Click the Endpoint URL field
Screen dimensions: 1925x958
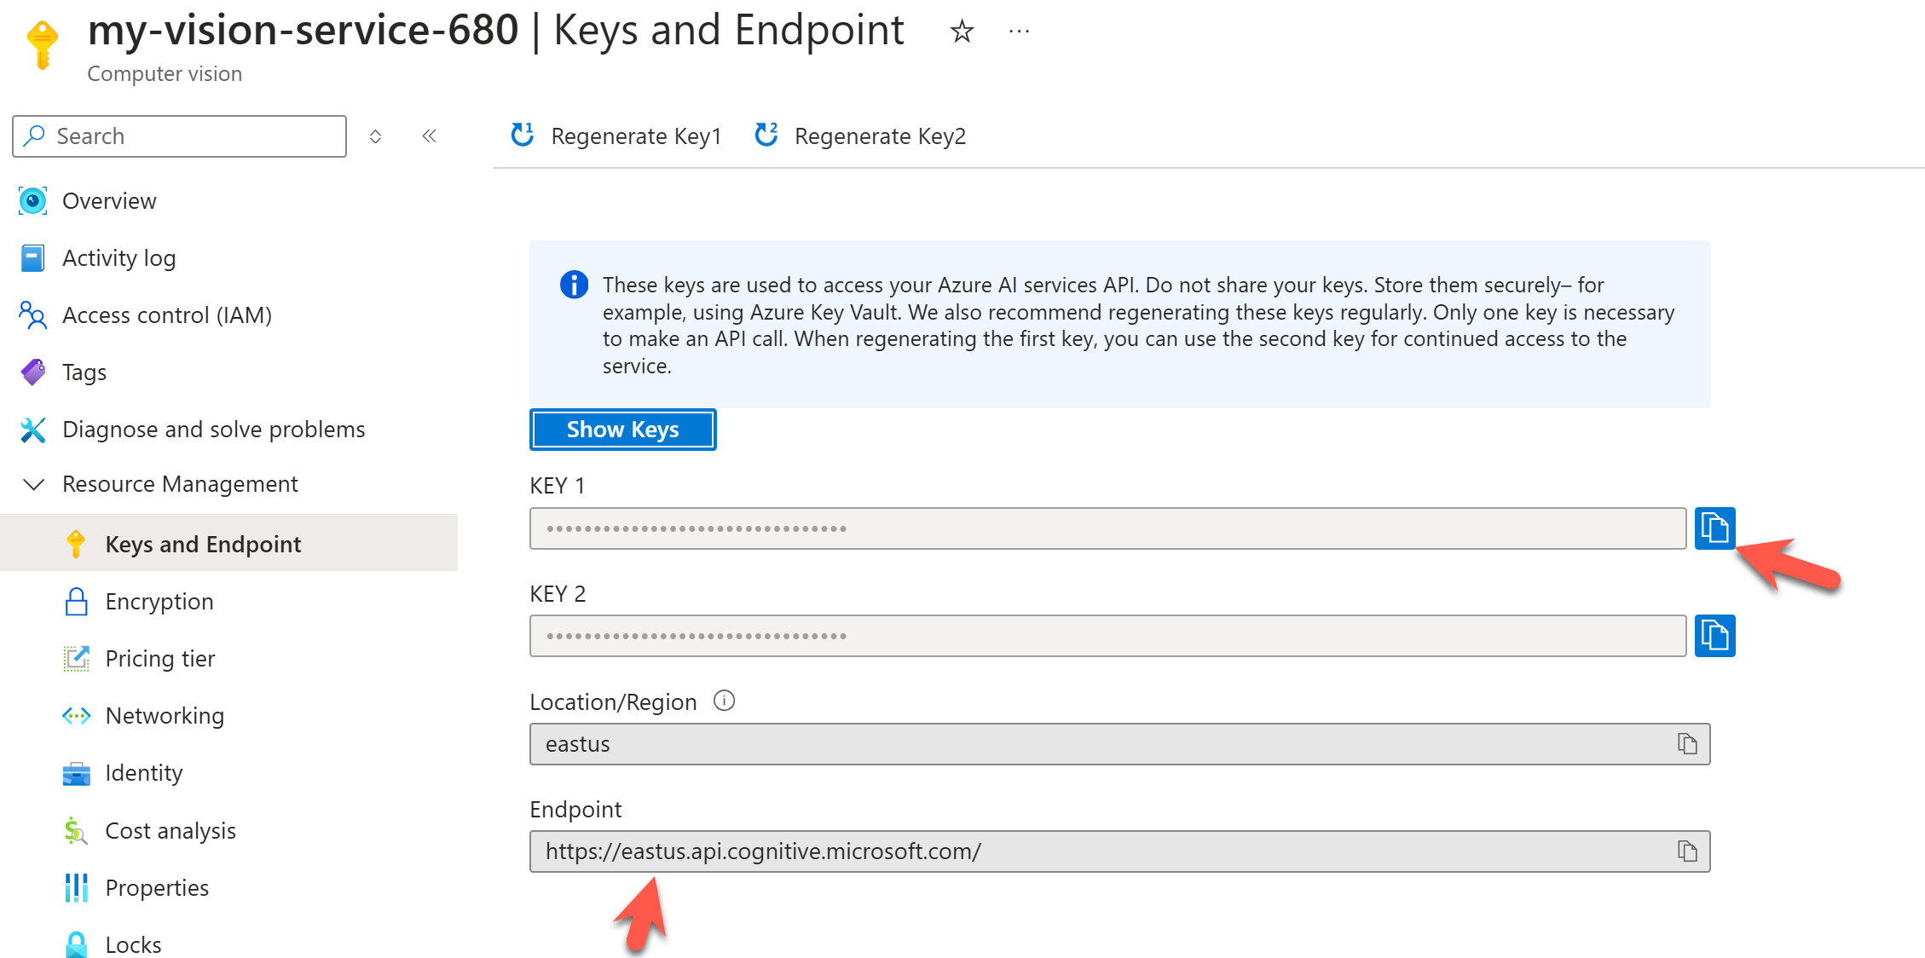tap(1119, 851)
